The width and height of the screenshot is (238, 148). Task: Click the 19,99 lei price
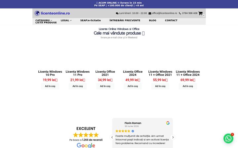click(50, 80)
